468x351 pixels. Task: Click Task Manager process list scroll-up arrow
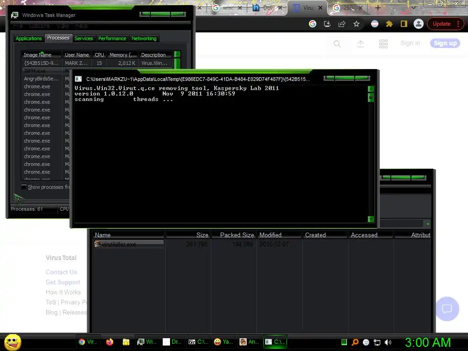tap(177, 54)
